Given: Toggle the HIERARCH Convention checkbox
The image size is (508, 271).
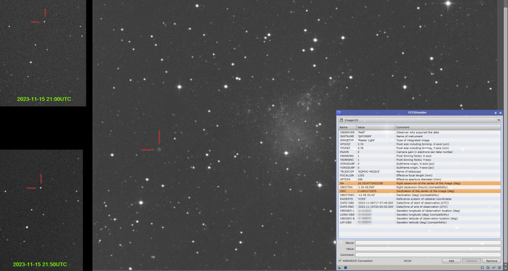Looking at the screenshot, I should 340,261.
